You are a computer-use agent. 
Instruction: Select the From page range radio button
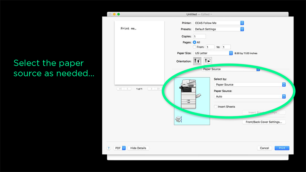pyautogui.click(x=195, y=47)
